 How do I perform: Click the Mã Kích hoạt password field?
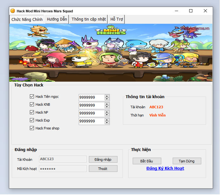coord(63,168)
